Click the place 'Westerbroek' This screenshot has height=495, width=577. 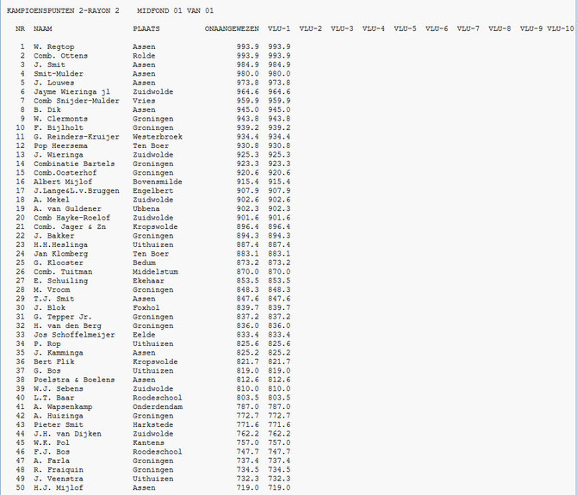(158, 137)
